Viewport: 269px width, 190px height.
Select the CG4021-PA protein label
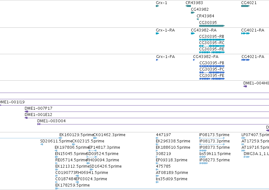[x=253, y=57]
